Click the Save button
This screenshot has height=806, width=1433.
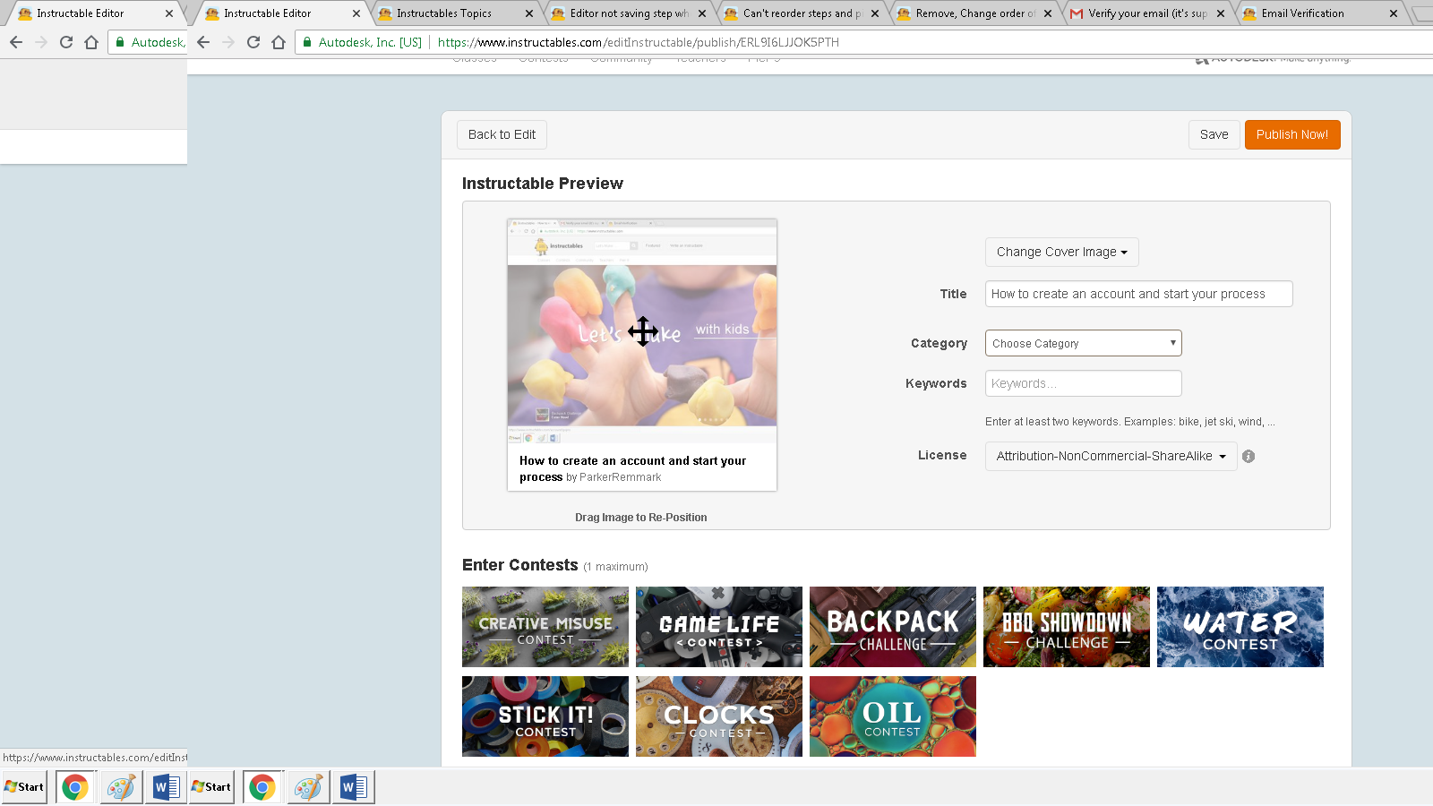1214,134
